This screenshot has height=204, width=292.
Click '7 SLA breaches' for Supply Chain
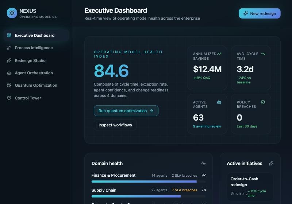coord(184,190)
